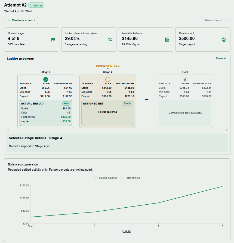The image size is (234, 243).
Task: Click the Ongoing status badge
Action: [x=36, y=5]
